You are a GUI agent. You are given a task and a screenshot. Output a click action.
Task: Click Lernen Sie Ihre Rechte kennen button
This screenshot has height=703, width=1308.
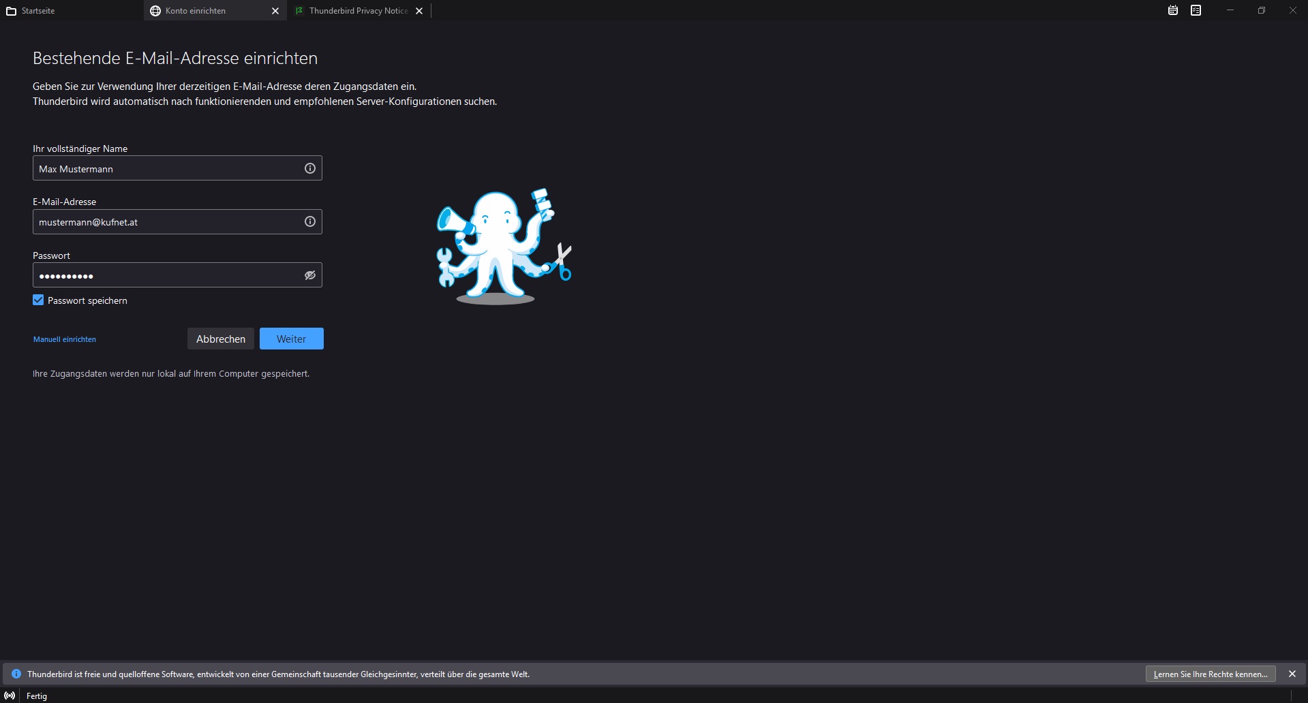pos(1210,674)
